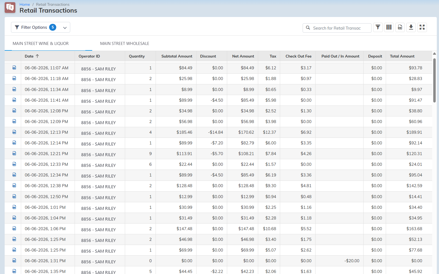Sort by Check Out Fee column header

[299, 56]
